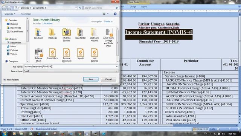Click the 140% zoom level in Word status bar
The image size is (241, 136).
click(x=212, y=129)
